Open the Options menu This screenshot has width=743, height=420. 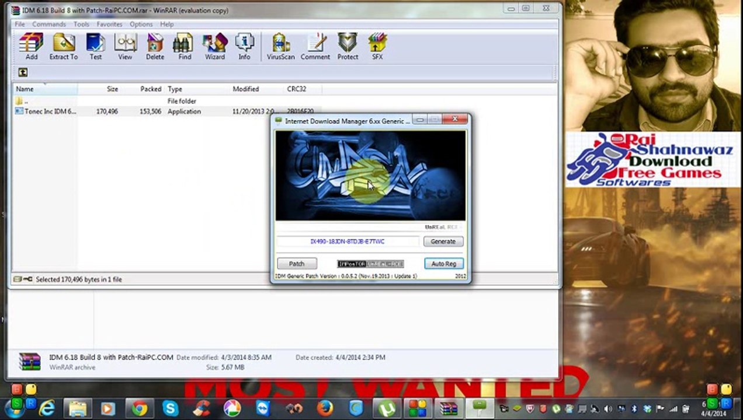[141, 24]
